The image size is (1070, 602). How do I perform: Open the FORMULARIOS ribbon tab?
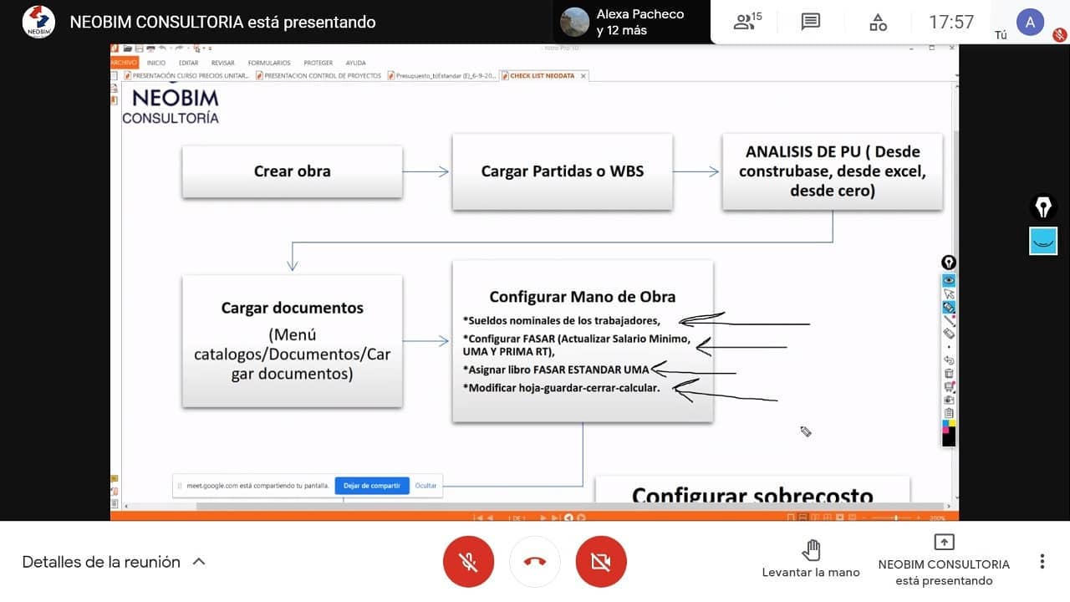click(269, 63)
